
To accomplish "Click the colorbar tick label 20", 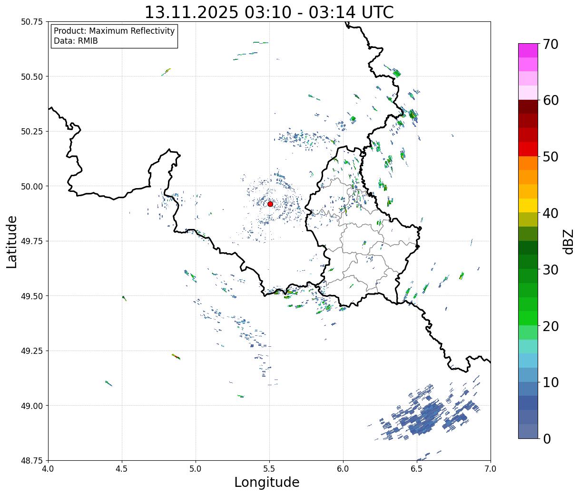I will tap(551, 326).
